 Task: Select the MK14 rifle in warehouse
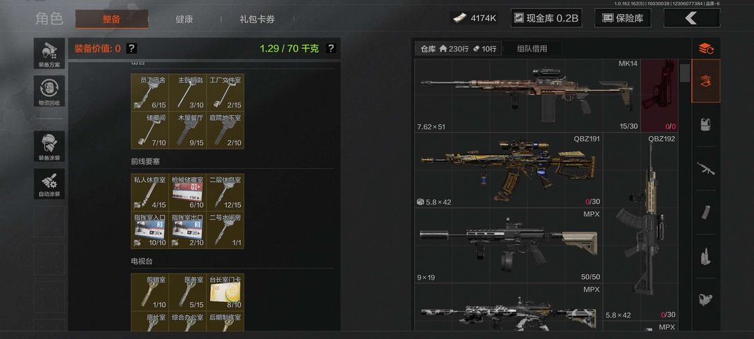point(528,95)
